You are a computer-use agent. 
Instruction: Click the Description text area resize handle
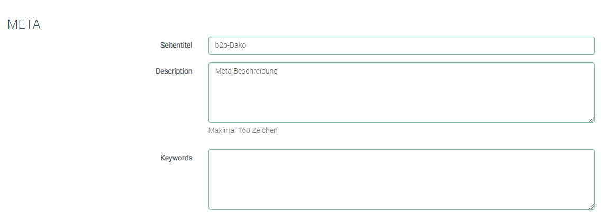[x=591, y=120]
